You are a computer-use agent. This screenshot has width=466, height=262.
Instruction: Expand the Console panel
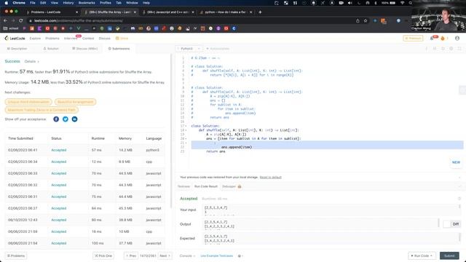pos(188,255)
